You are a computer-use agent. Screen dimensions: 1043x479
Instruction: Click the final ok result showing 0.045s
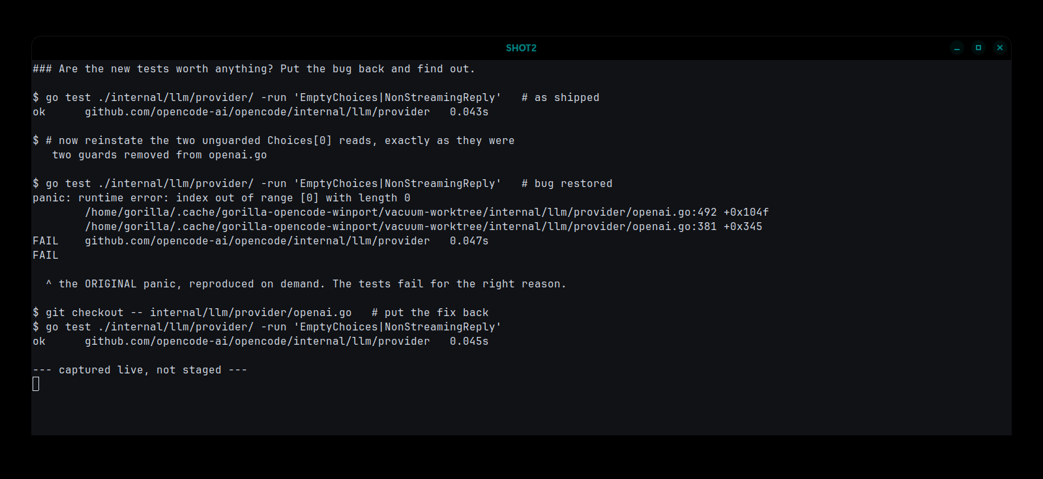tap(260, 341)
